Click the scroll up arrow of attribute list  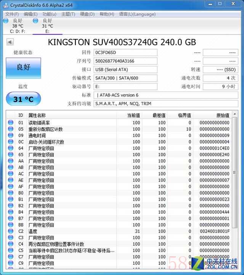(235, 114)
